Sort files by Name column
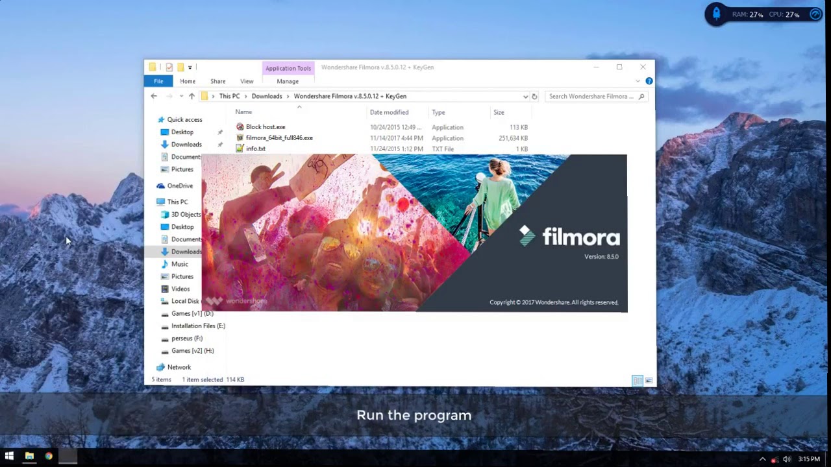831x467 pixels. (243, 112)
